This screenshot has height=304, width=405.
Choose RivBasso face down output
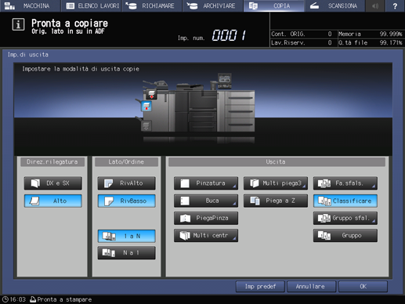[x=126, y=201]
